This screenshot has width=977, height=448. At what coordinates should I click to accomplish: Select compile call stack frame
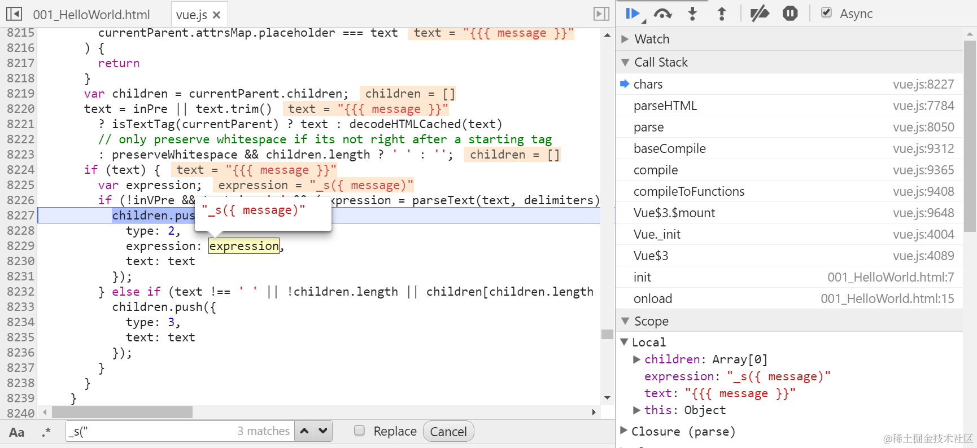789,170
